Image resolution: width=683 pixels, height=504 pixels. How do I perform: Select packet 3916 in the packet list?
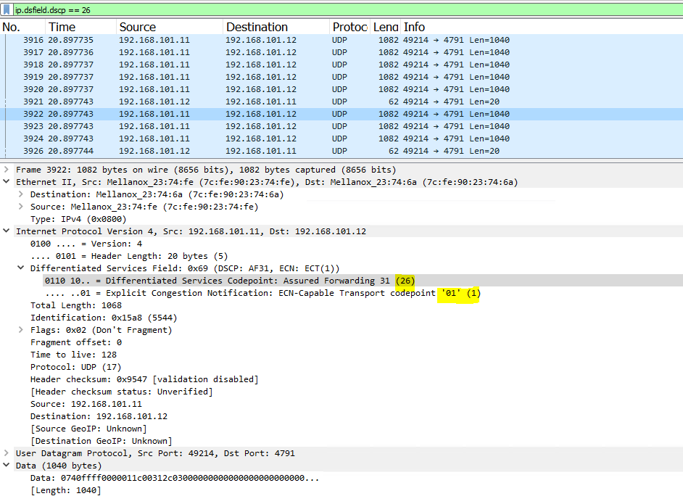(218, 40)
